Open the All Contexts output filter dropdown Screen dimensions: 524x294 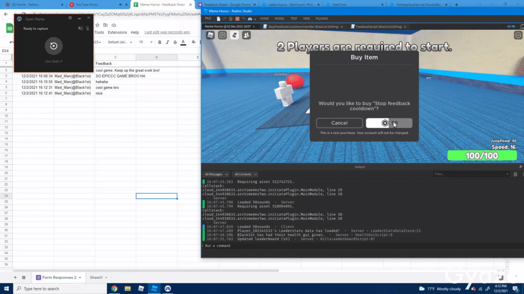click(246, 174)
